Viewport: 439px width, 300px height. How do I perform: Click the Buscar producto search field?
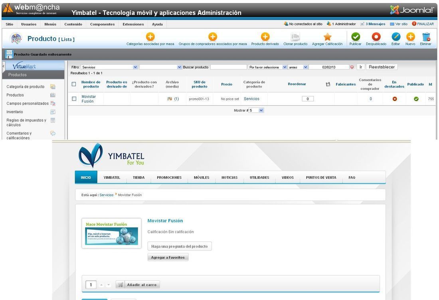tap(228, 67)
